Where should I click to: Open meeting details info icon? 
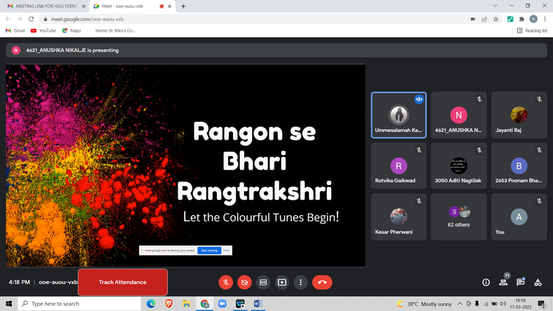[x=486, y=282]
